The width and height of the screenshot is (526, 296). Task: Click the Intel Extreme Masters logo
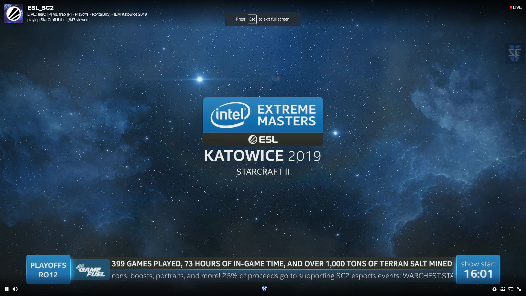(263, 115)
